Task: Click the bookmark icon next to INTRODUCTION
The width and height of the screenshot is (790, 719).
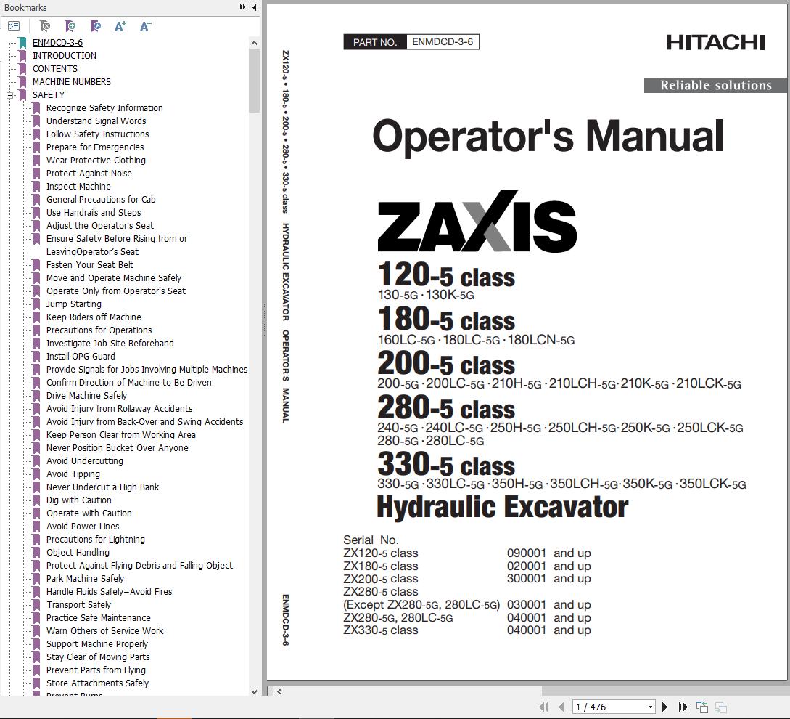Action: (22, 55)
